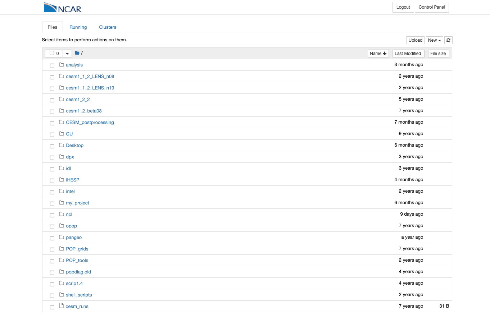
Task: Tick the checkbox for shell_scripts
Action: click(52, 295)
